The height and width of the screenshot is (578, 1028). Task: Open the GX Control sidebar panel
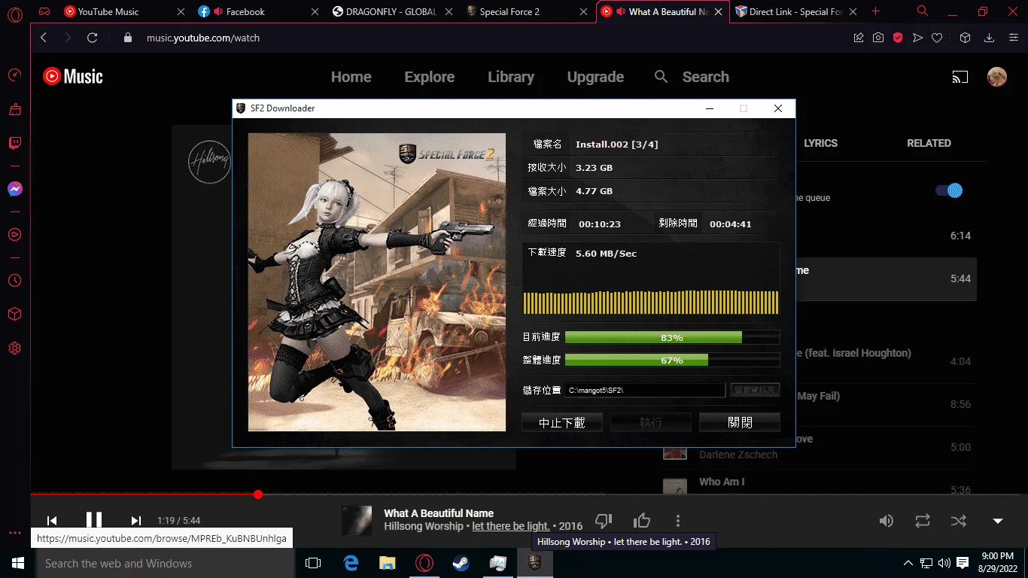15,75
